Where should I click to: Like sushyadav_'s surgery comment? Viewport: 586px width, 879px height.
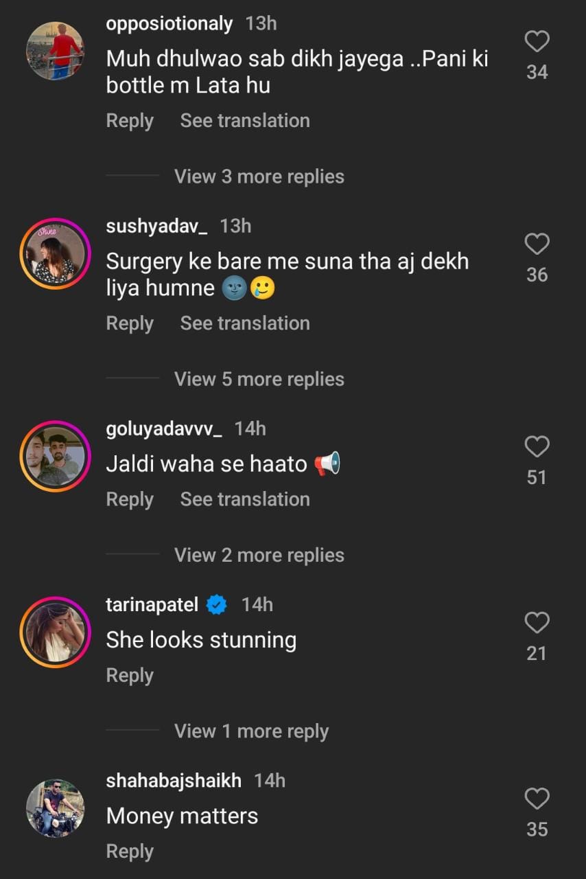click(537, 244)
